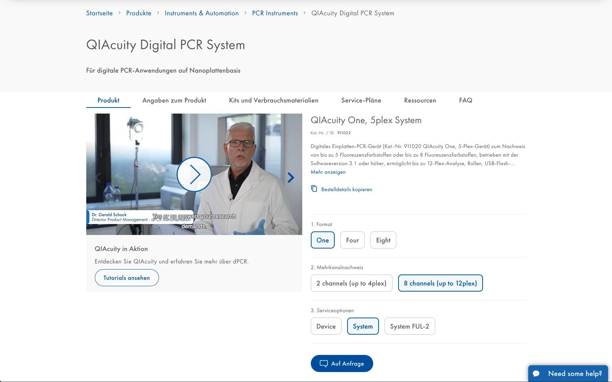Screen dimensions: 612x382
Task: Open the Produkte breadcrumb link
Action: pos(139,13)
